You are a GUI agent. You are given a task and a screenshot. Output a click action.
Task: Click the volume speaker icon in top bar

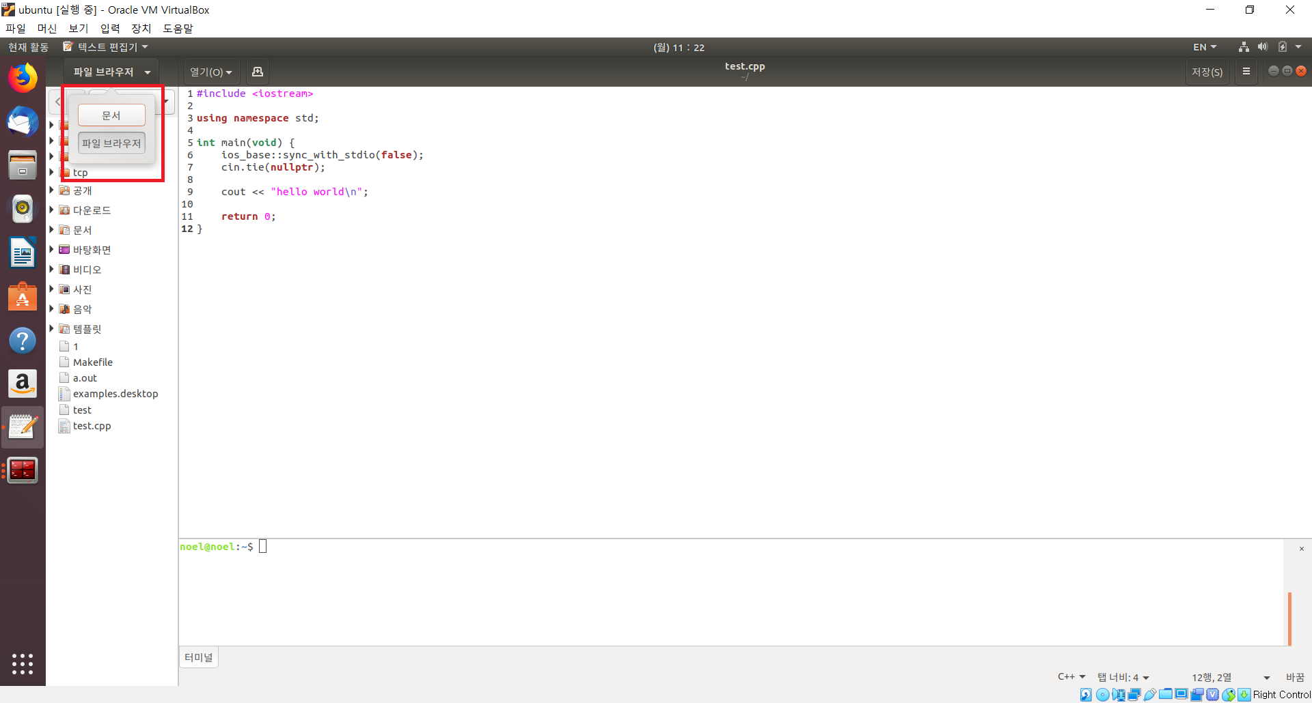coord(1263,47)
